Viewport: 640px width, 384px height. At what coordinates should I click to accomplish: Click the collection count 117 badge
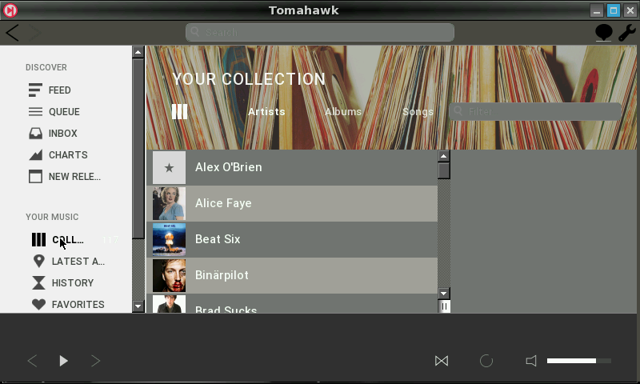pos(110,240)
